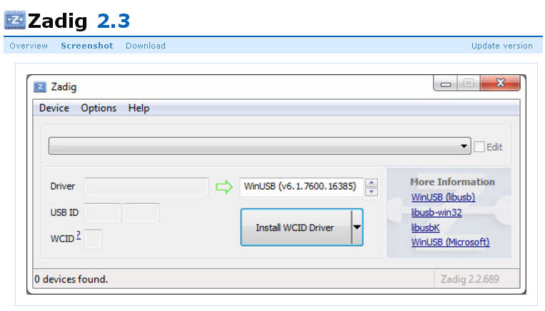The width and height of the screenshot is (545, 311).
Task: Click the More Information heading
Action: click(x=452, y=182)
